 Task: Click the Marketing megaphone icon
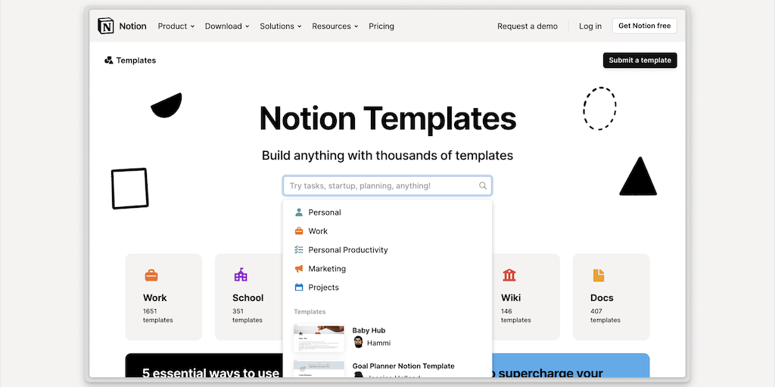pyautogui.click(x=298, y=268)
